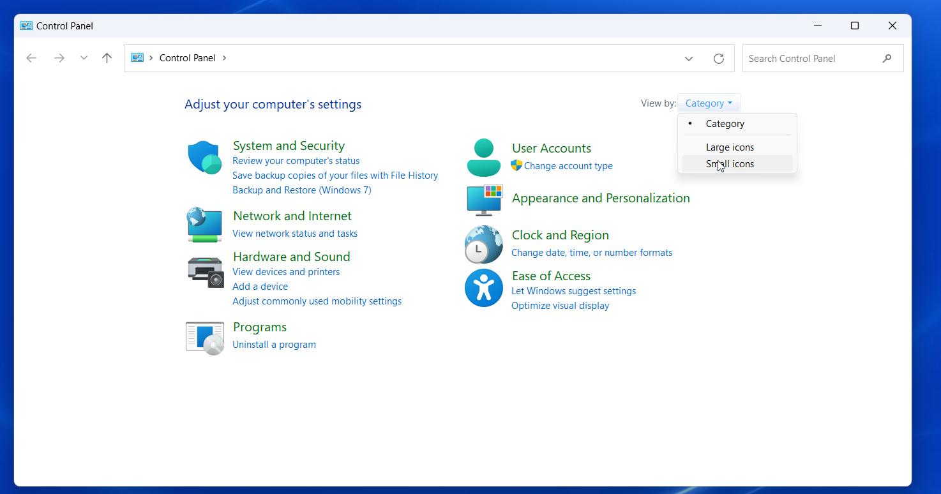The image size is (941, 494).
Task: Select Small icons from view menu
Action: (730, 164)
